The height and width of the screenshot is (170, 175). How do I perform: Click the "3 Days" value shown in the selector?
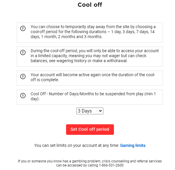85,111
